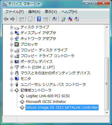Click the Forward arrow toolbar icon
Viewport: 112px width, 125px height.
(13, 19)
